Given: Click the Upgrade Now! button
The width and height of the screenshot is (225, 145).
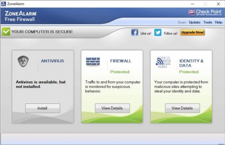Looking at the screenshot, I should pyautogui.click(x=193, y=32).
